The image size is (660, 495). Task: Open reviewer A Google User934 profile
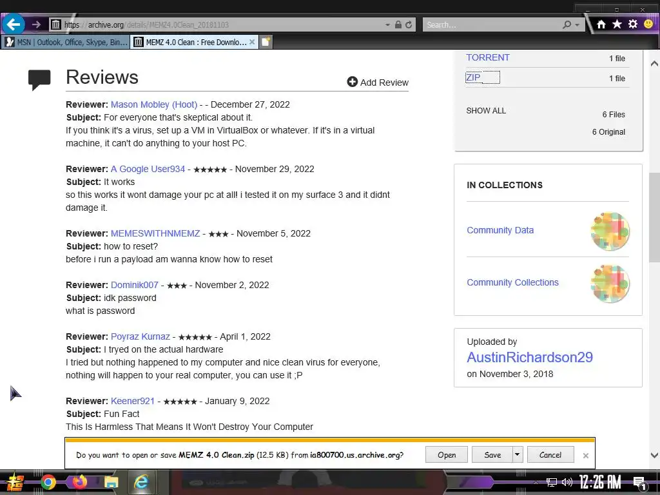pos(148,169)
